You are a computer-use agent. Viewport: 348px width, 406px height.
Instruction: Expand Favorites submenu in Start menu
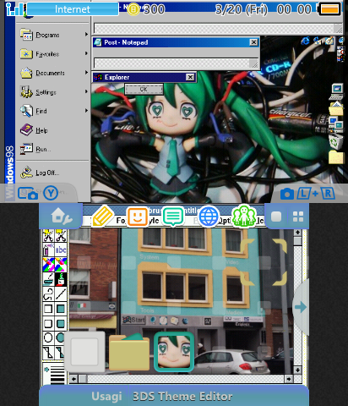click(53, 54)
